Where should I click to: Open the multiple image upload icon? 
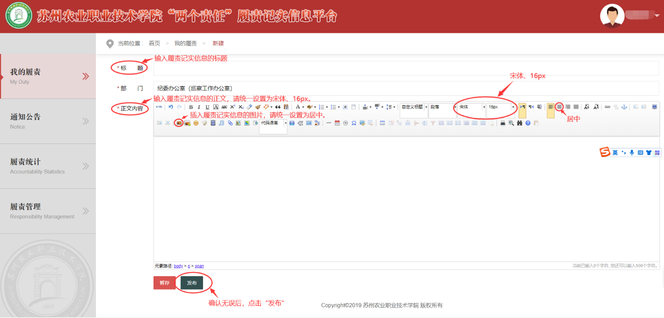(188, 123)
